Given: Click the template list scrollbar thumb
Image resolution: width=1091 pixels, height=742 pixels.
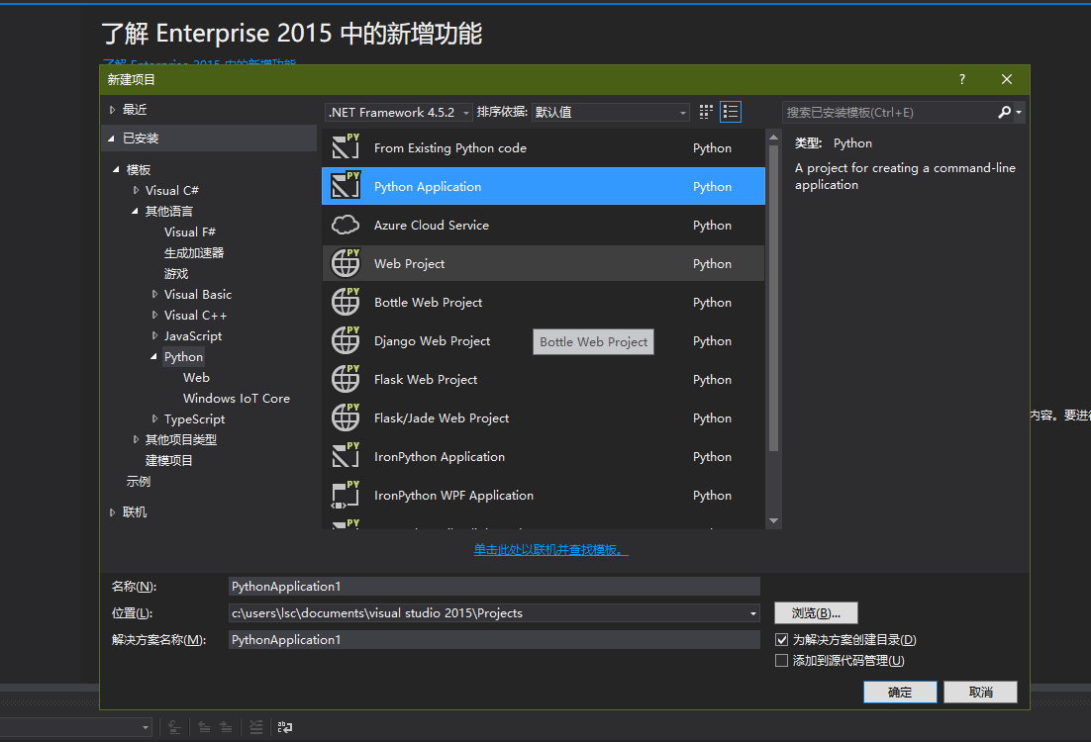Looking at the screenshot, I should pos(773,299).
